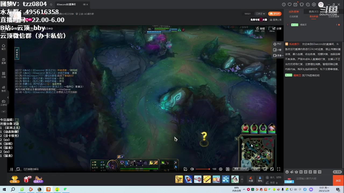
Task: Click the 开灯 lights toggle
Action: [277, 44]
